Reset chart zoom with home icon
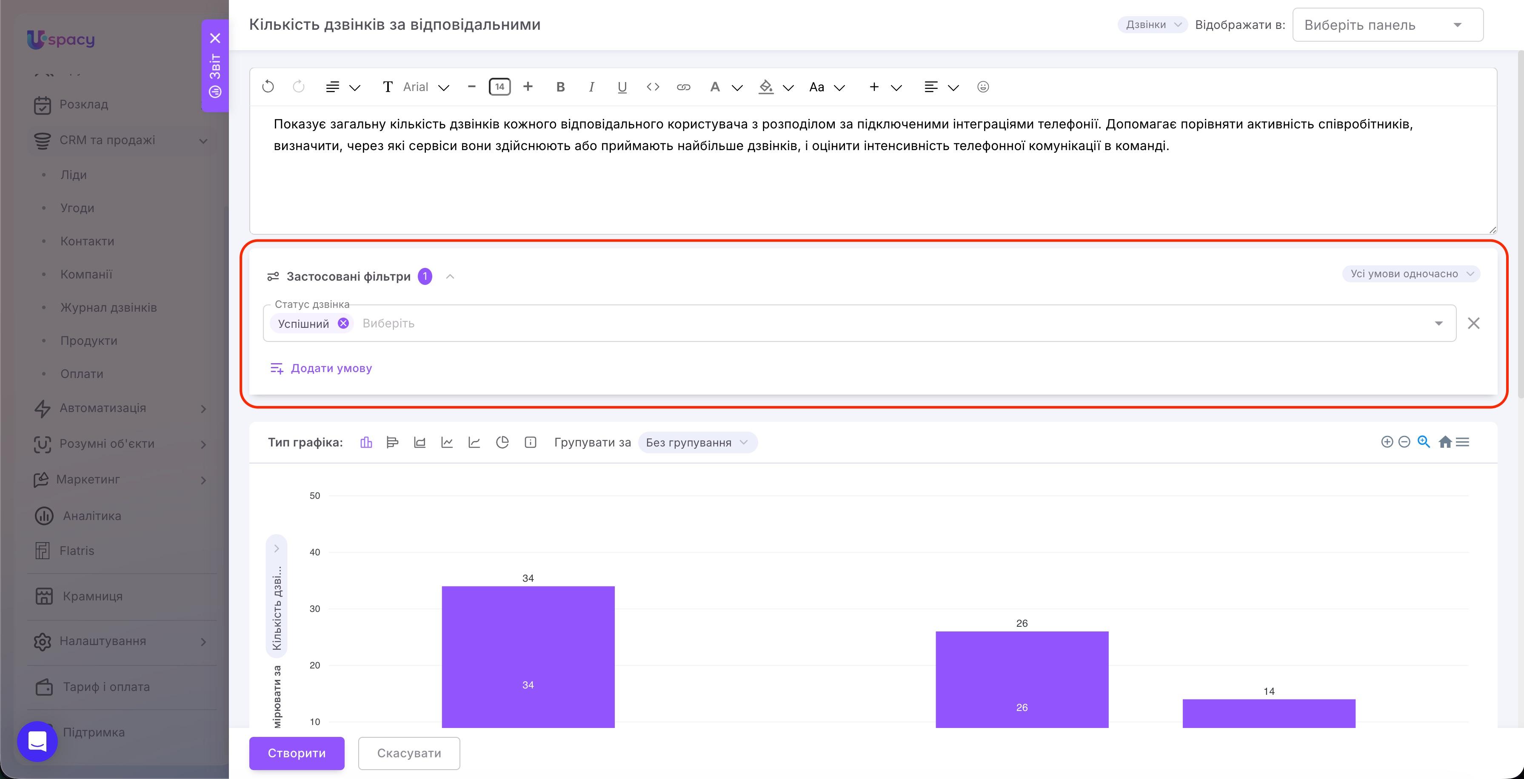The width and height of the screenshot is (1524, 779). (x=1445, y=442)
